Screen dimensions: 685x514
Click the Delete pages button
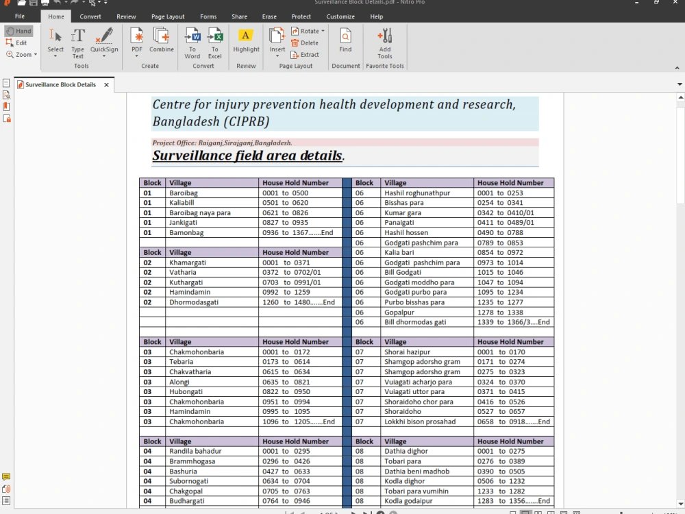click(305, 42)
